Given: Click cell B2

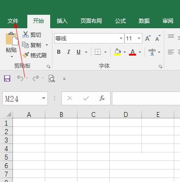Looking at the screenshot, I should click(x=61, y=131).
